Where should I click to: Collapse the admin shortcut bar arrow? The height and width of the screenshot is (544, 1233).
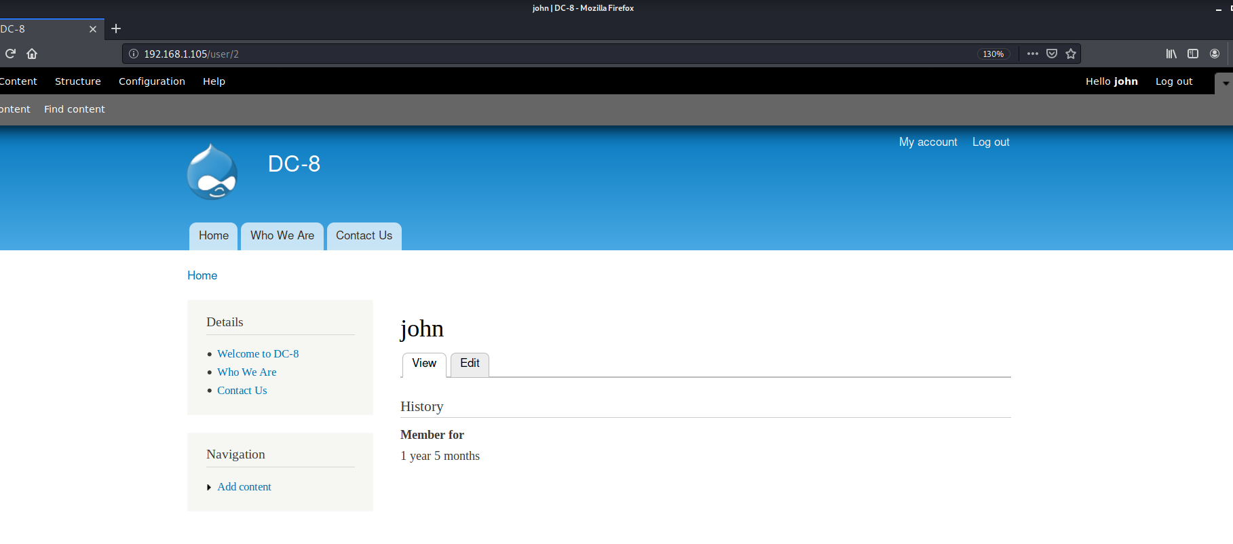[x=1226, y=83]
